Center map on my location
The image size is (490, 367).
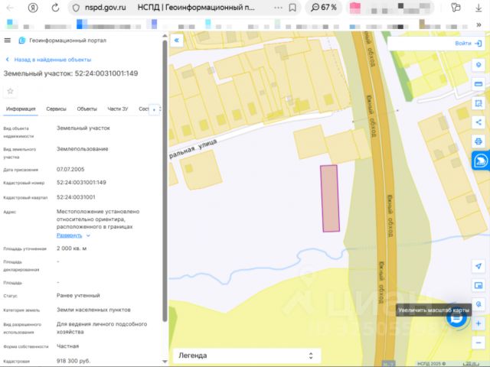(x=479, y=266)
